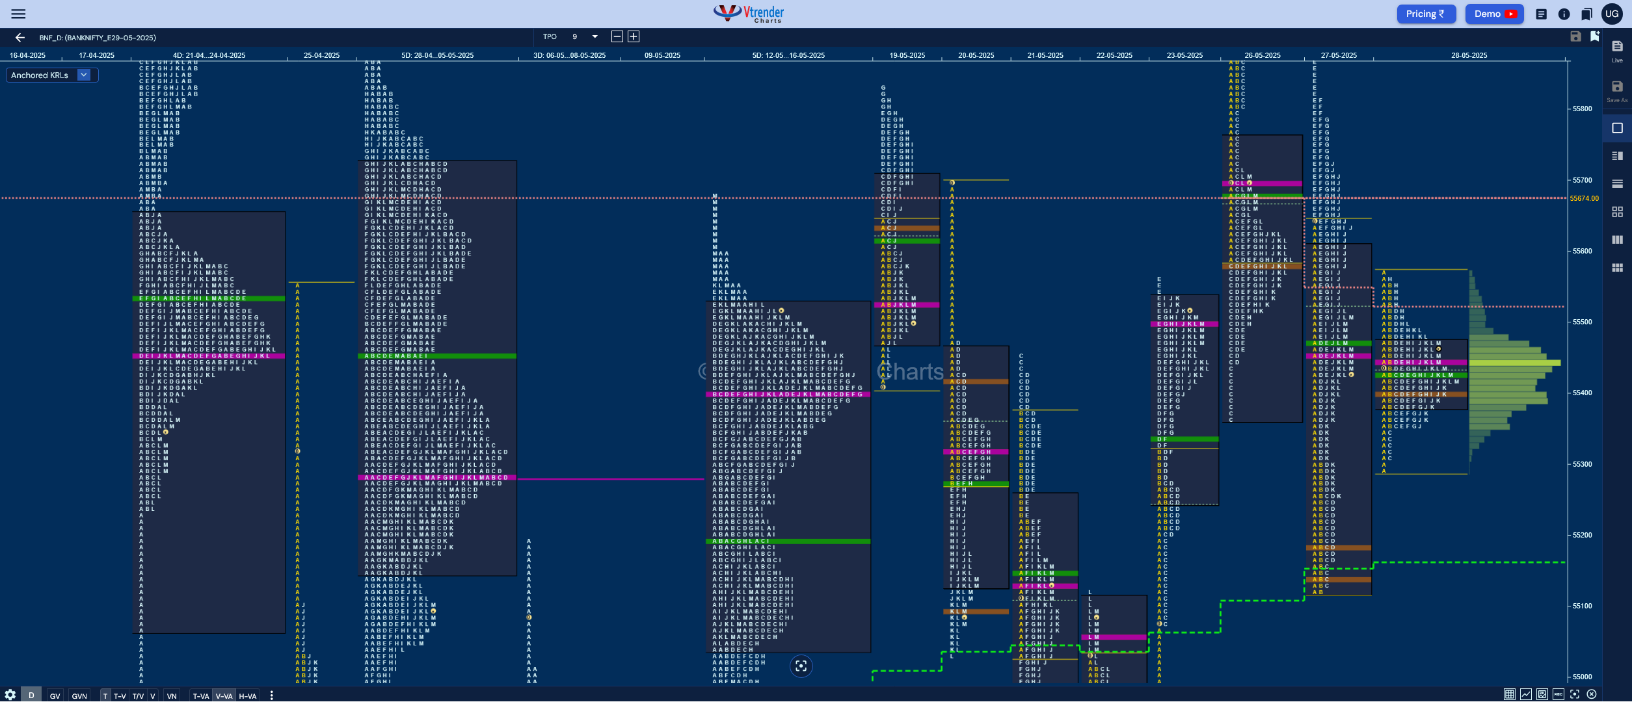The width and height of the screenshot is (1632, 702).
Task: Open the hamburger menu
Action: click(x=19, y=14)
